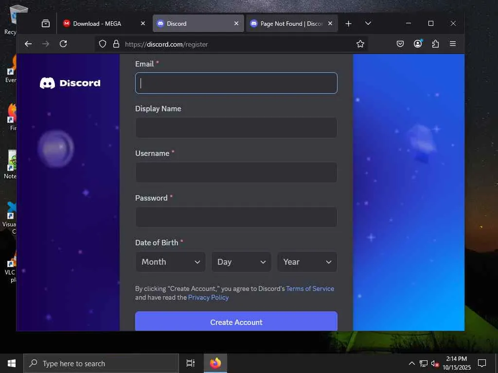Viewport: 498px width, 373px height.
Task: Open the Windows Start menu
Action: 12,363
